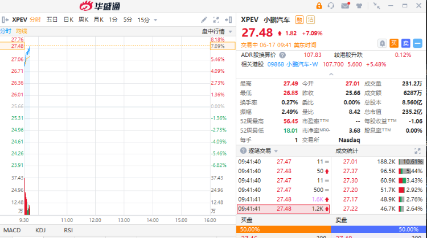Screen dimensions: 427x238
Task: Open ADR conversion price help icon
Action: click(282, 55)
